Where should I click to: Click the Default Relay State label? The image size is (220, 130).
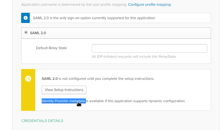pos(51,48)
